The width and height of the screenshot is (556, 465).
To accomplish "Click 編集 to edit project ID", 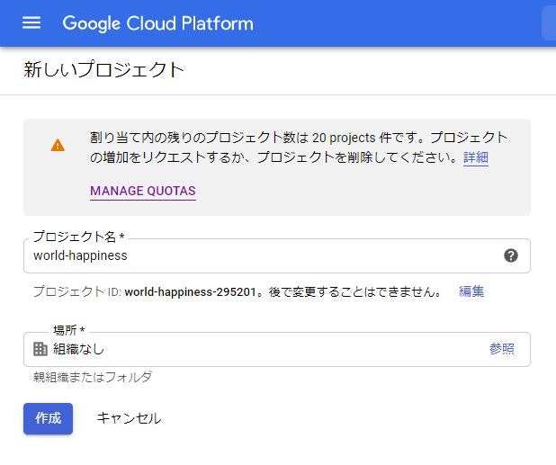I will (471, 291).
